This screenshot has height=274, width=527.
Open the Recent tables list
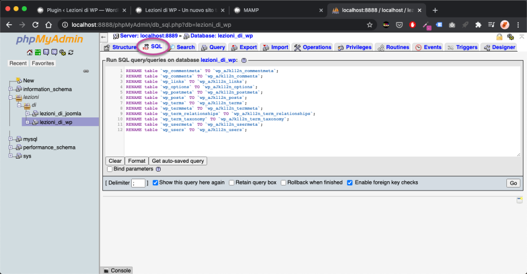18,63
